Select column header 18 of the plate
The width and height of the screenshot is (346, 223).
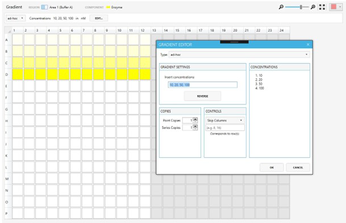pyautogui.click(x=215, y=31)
